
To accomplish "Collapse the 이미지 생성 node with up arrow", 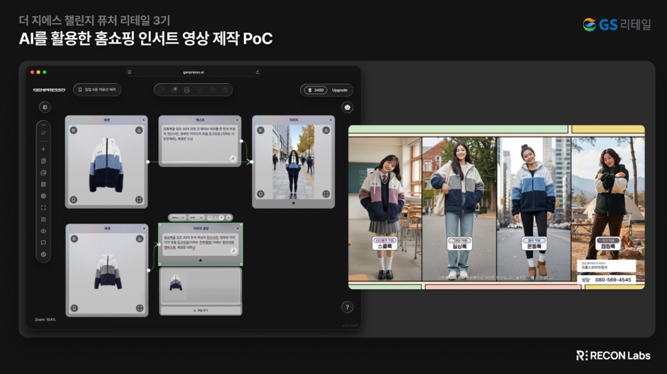I will (200, 260).
